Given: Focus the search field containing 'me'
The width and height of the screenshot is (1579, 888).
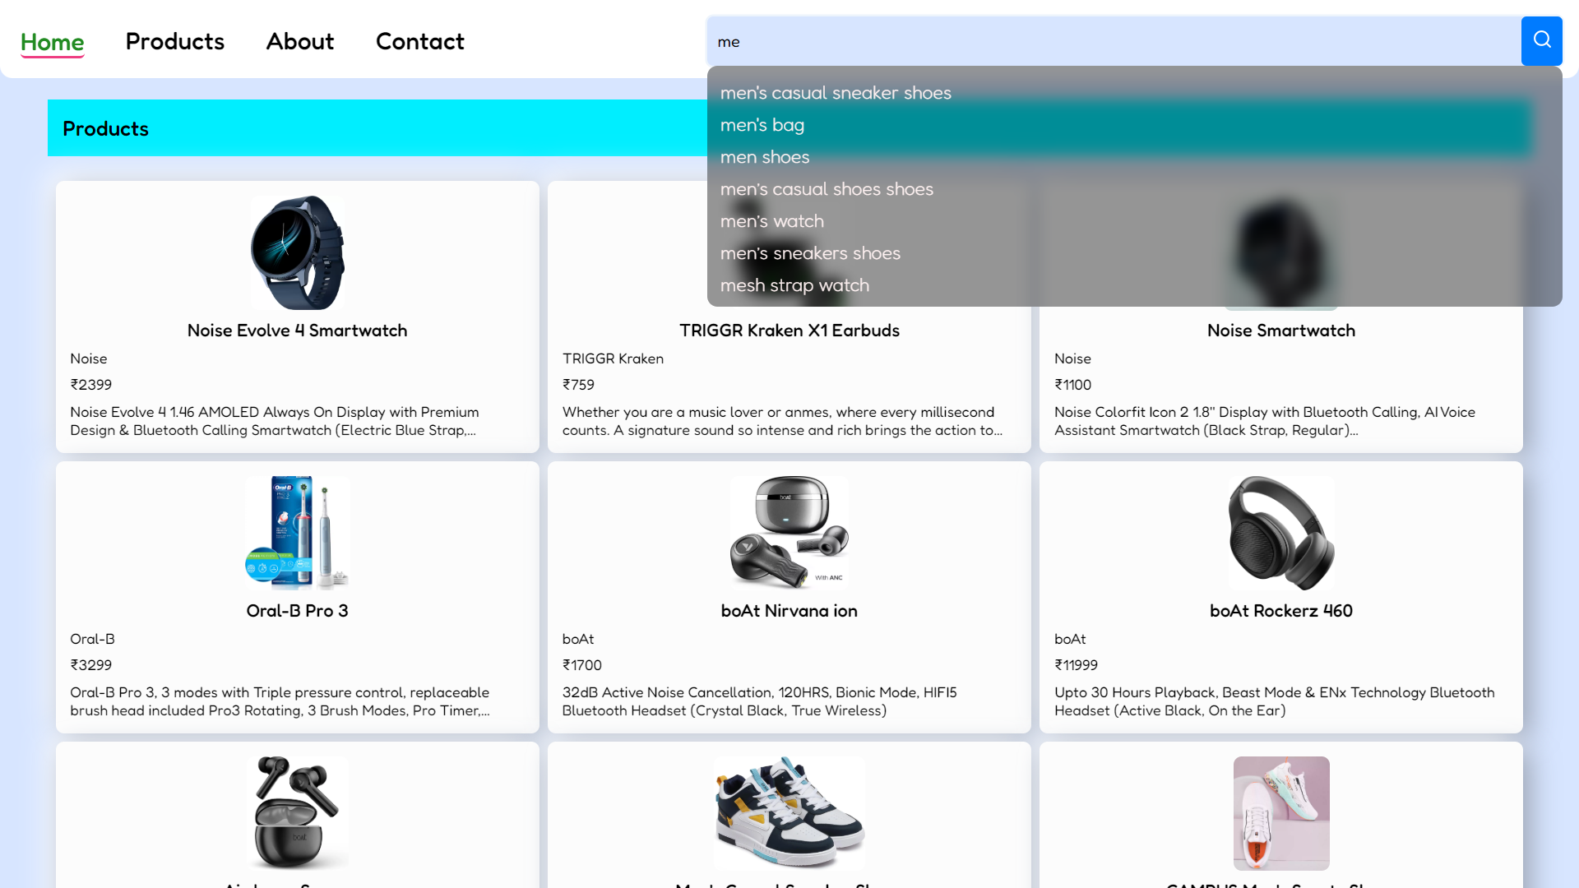Looking at the screenshot, I should 1114,41.
